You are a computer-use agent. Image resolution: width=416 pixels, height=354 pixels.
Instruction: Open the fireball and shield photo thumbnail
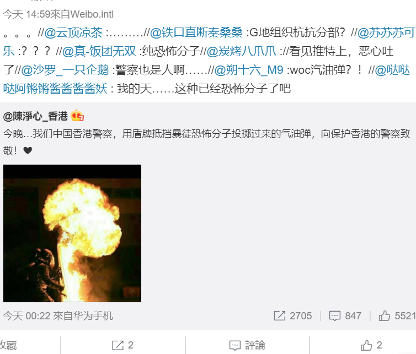coord(72,233)
